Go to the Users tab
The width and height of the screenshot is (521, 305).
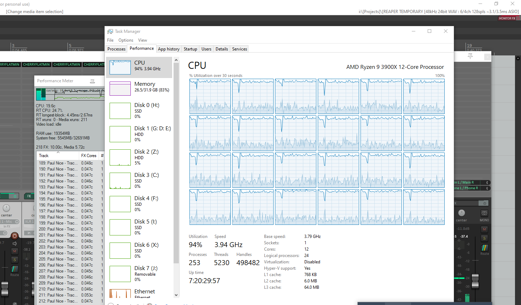click(x=206, y=49)
